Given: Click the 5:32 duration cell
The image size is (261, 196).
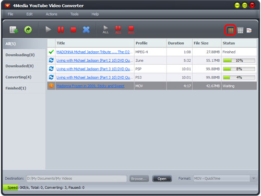Looking at the screenshot, I should coord(180,61).
